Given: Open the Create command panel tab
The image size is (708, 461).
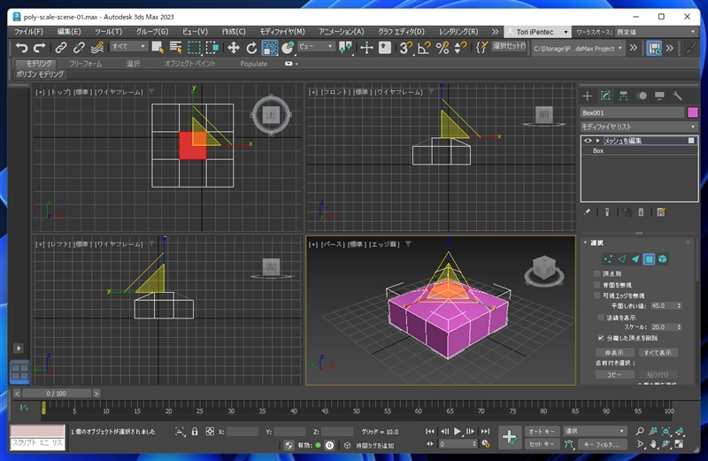Looking at the screenshot, I should (x=587, y=96).
